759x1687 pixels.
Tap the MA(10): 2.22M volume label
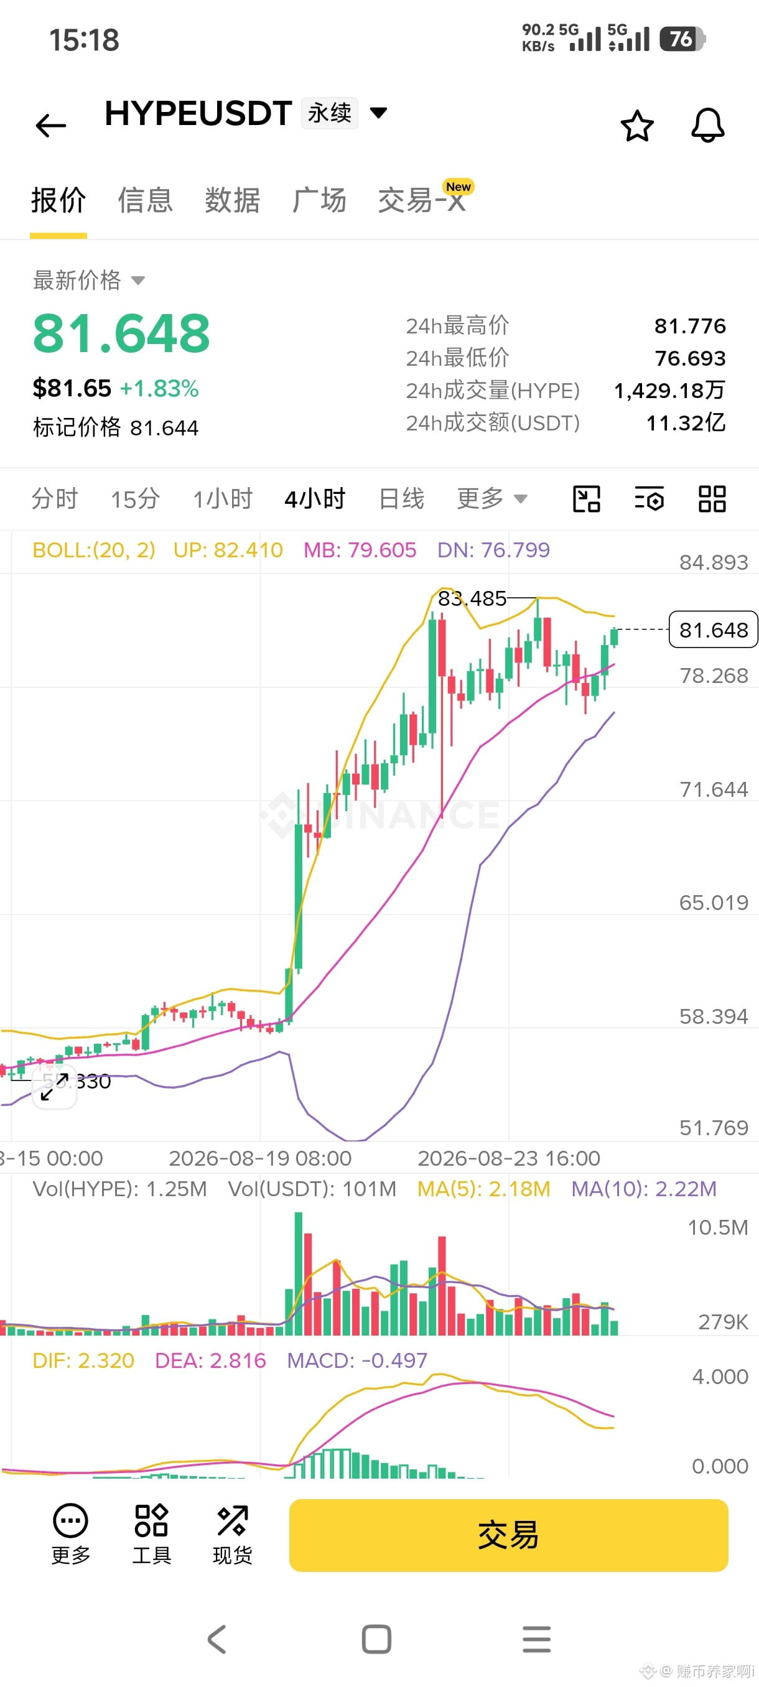pyautogui.click(x=644, y=1189)
